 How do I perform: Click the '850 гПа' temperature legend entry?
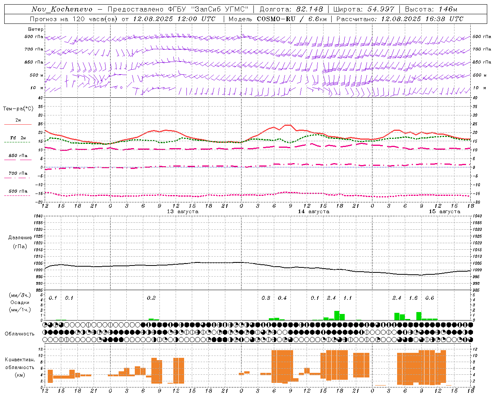(x=18, y=157)
